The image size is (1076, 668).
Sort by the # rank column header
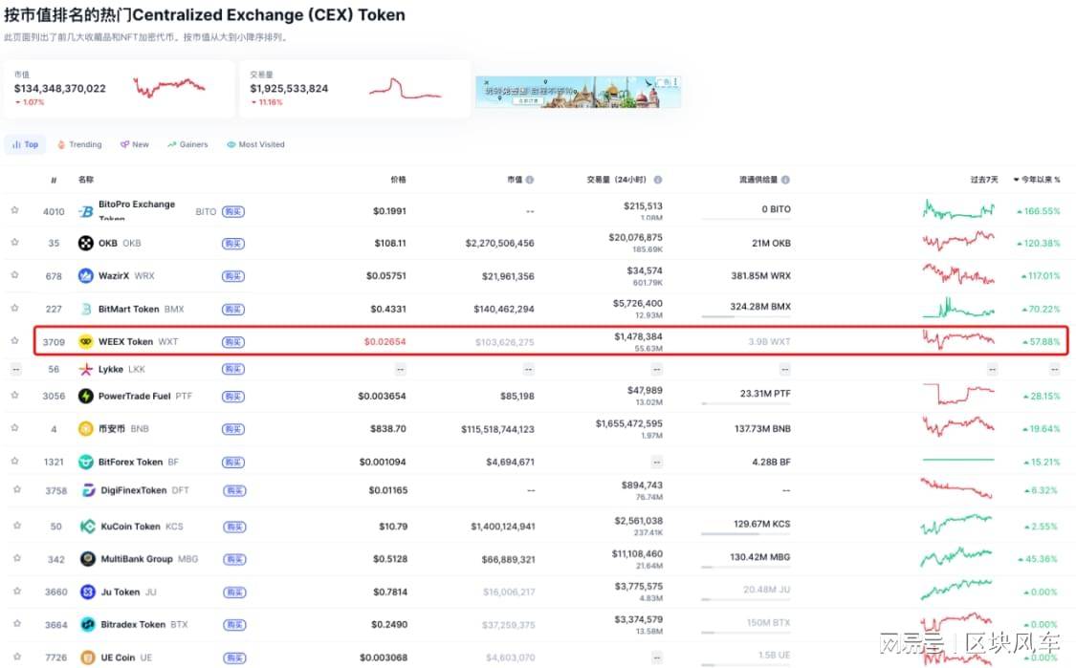pyautogui.click(x=54, y=180)
